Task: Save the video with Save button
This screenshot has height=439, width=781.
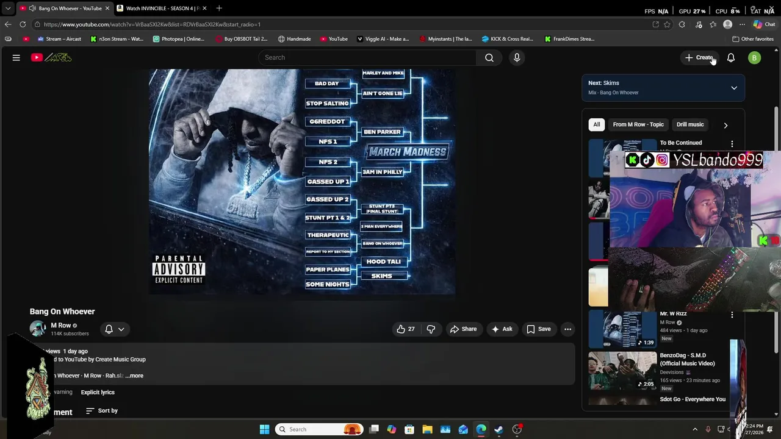Action: 539,329
